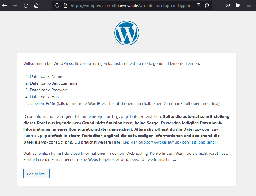Toggle reader view for this page
The height and width of the screenshot is (196, 256).
pos(199,6)
